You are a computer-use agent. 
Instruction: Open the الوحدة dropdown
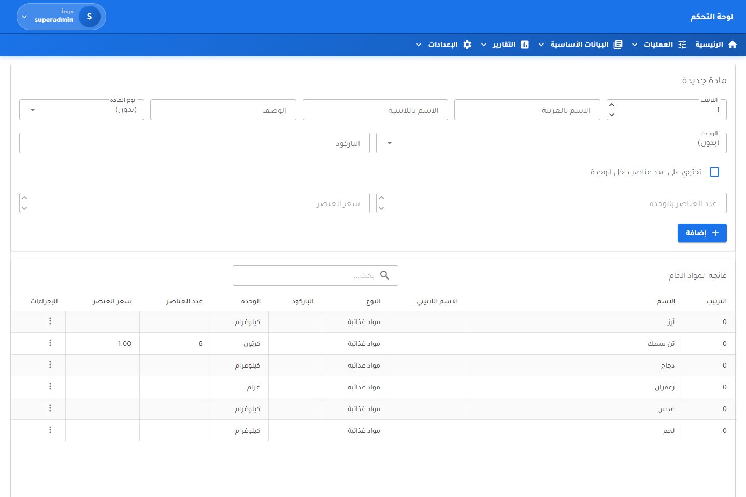551,143
